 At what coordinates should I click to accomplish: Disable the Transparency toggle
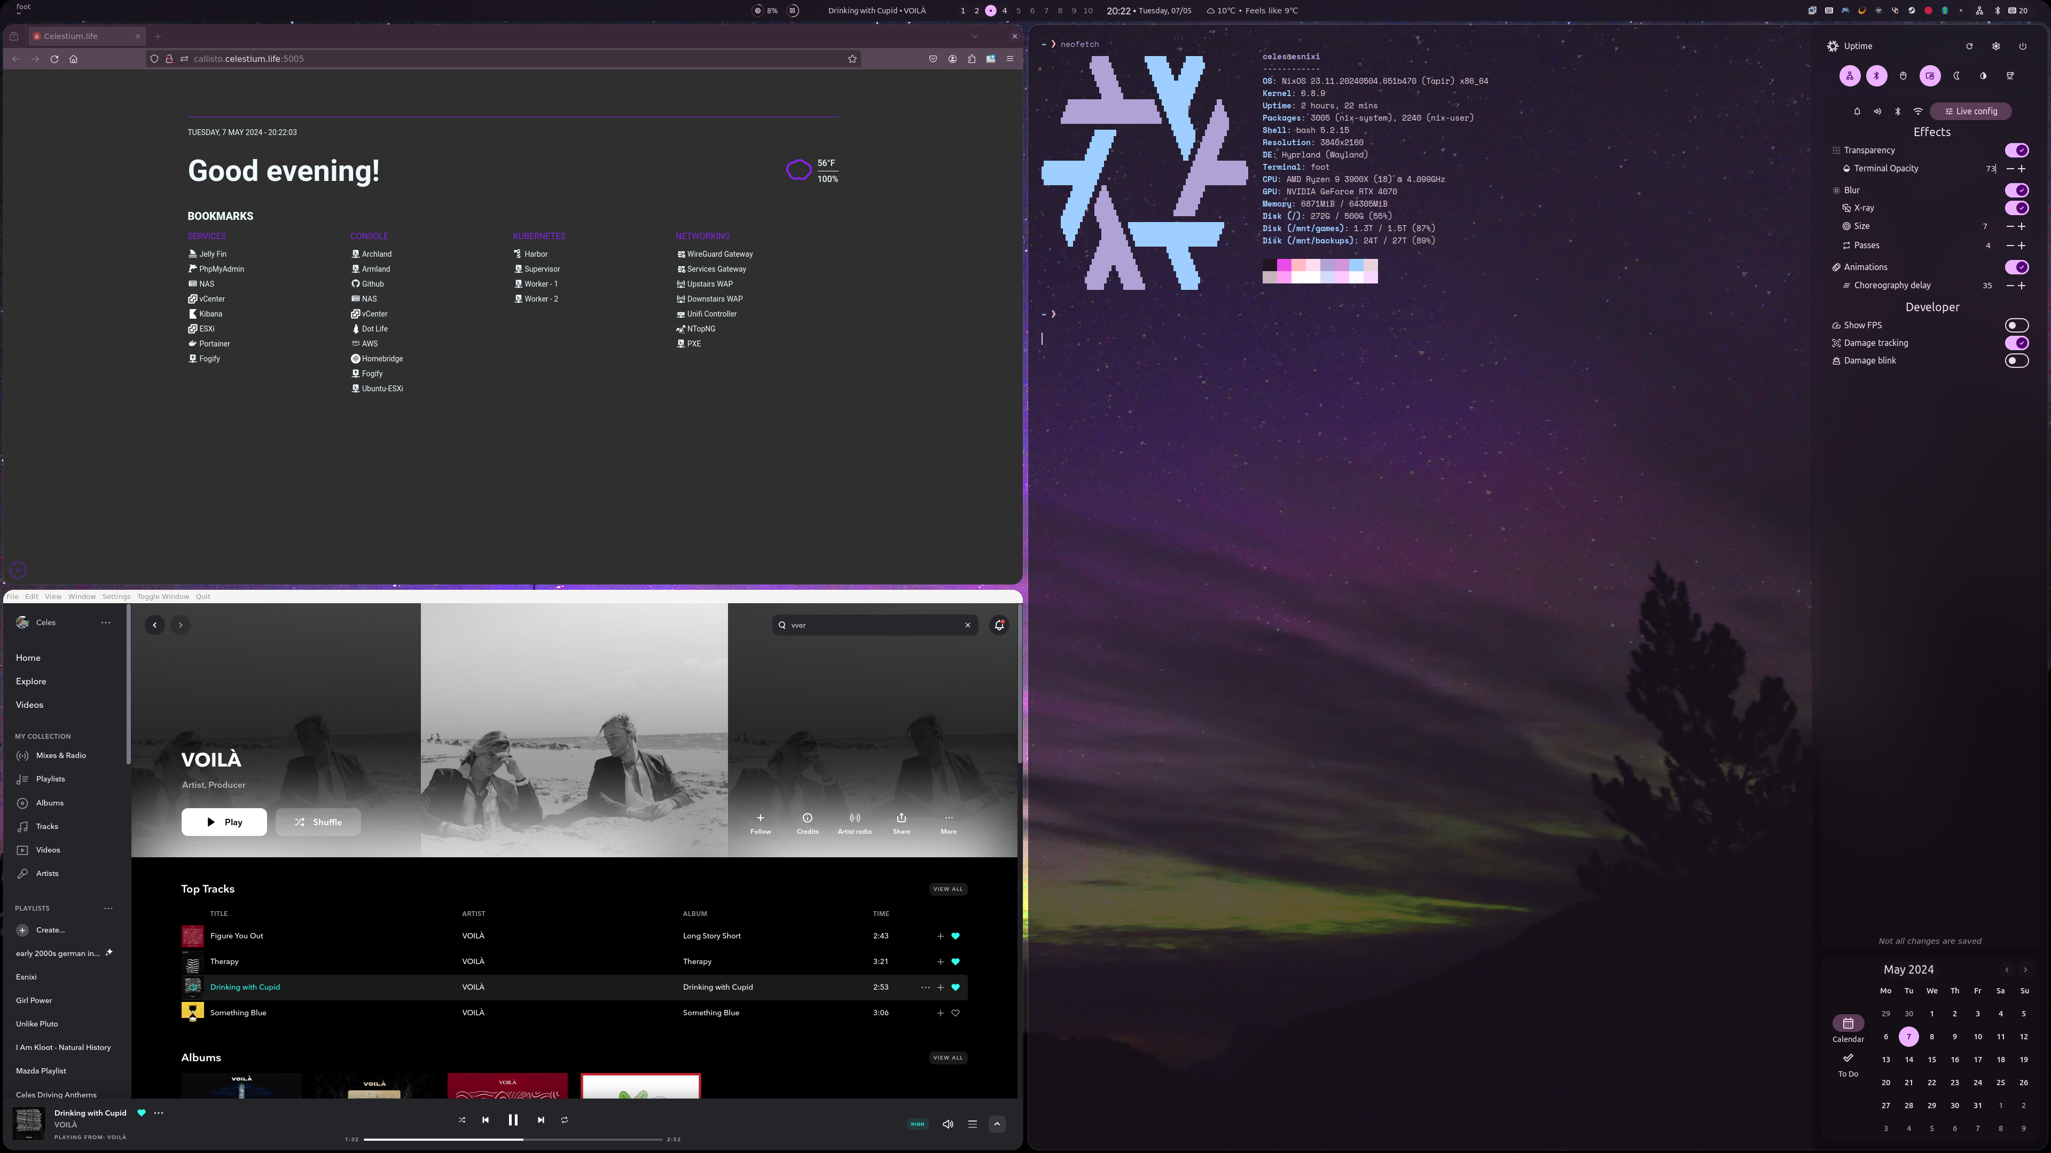click(x=2017, y=151)
